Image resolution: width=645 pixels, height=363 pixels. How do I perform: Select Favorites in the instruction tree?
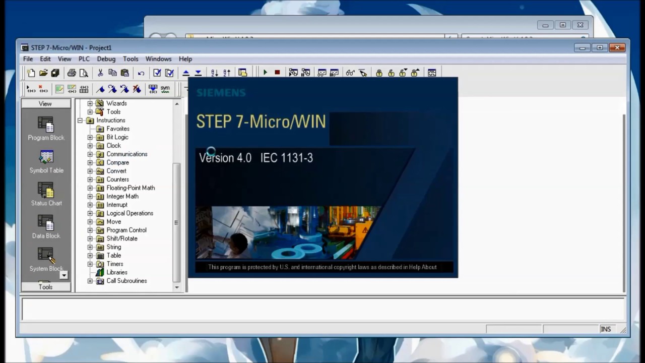tap(118, 129)
